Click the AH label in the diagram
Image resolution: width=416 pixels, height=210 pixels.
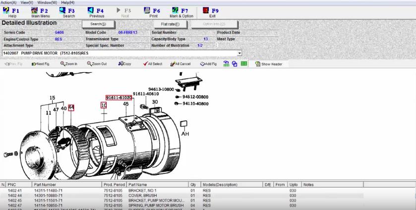(185, 134)
